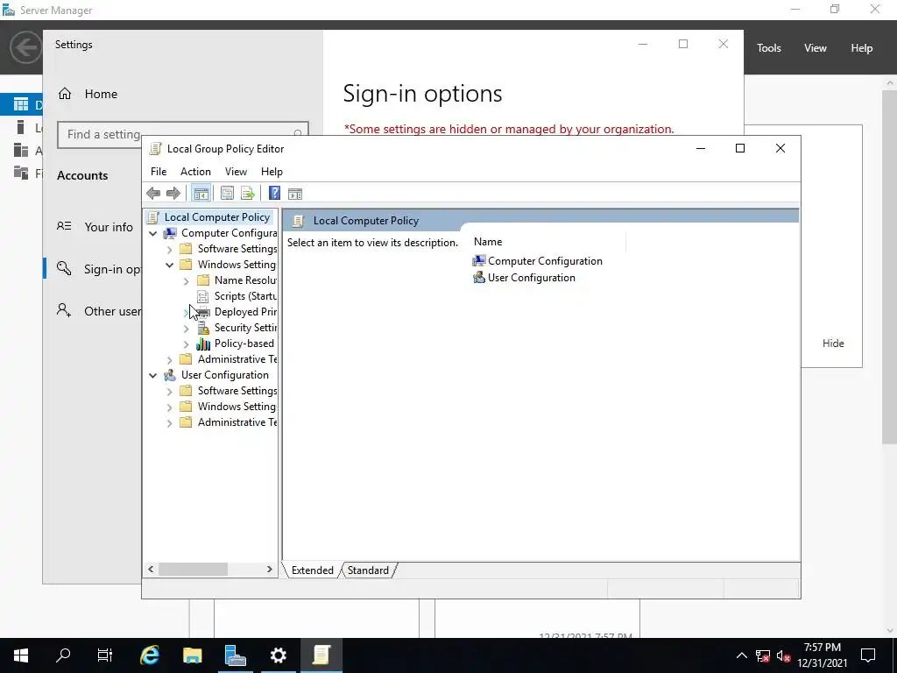Viewport: 897px width, 673px height.
Task: Select Security Settings tree node
Action: 245,328
